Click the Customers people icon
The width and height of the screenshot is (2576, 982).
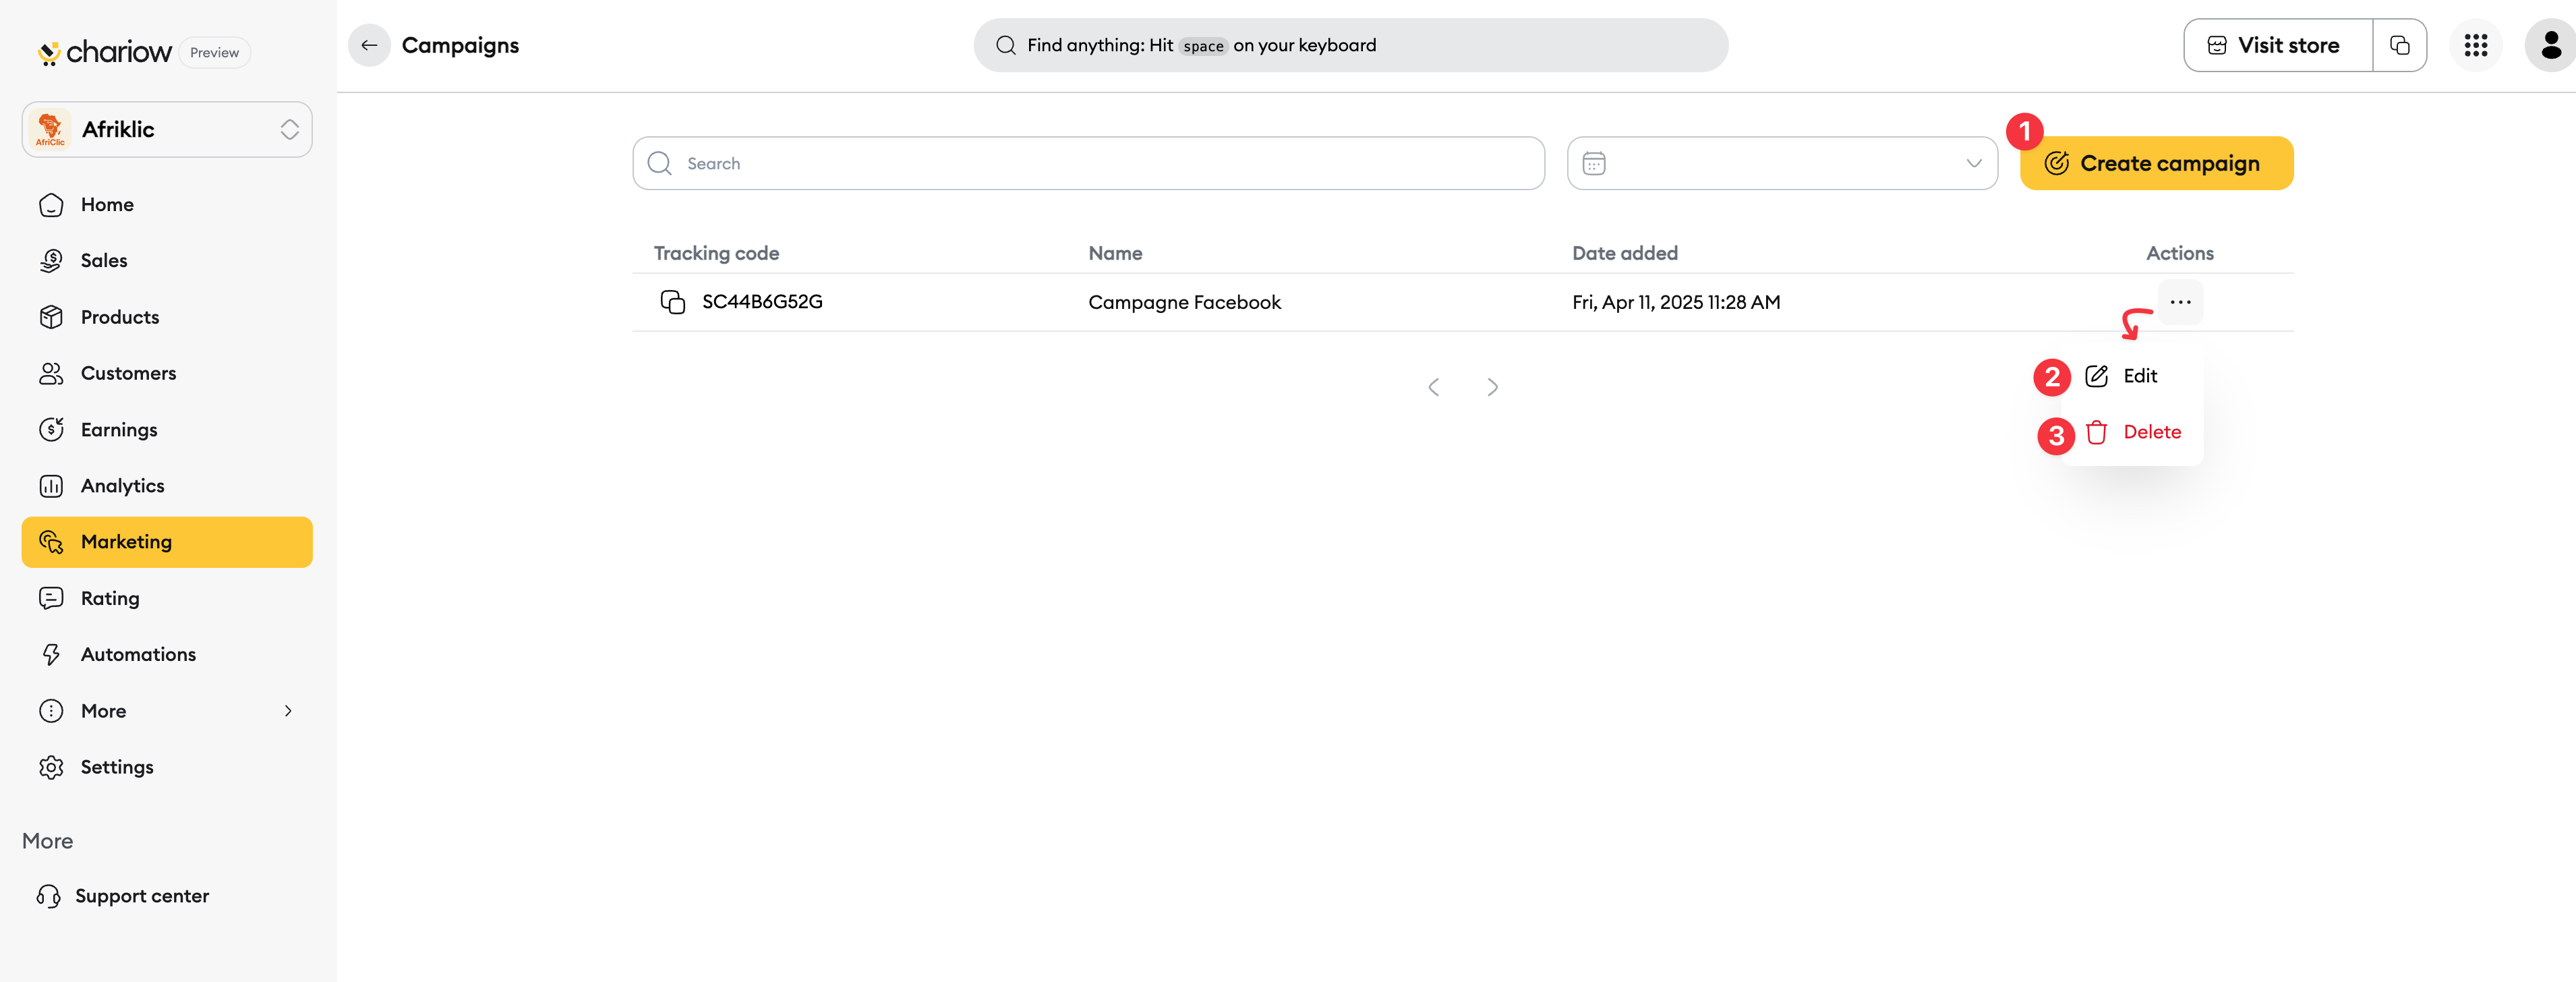click(x=51, y=373)
